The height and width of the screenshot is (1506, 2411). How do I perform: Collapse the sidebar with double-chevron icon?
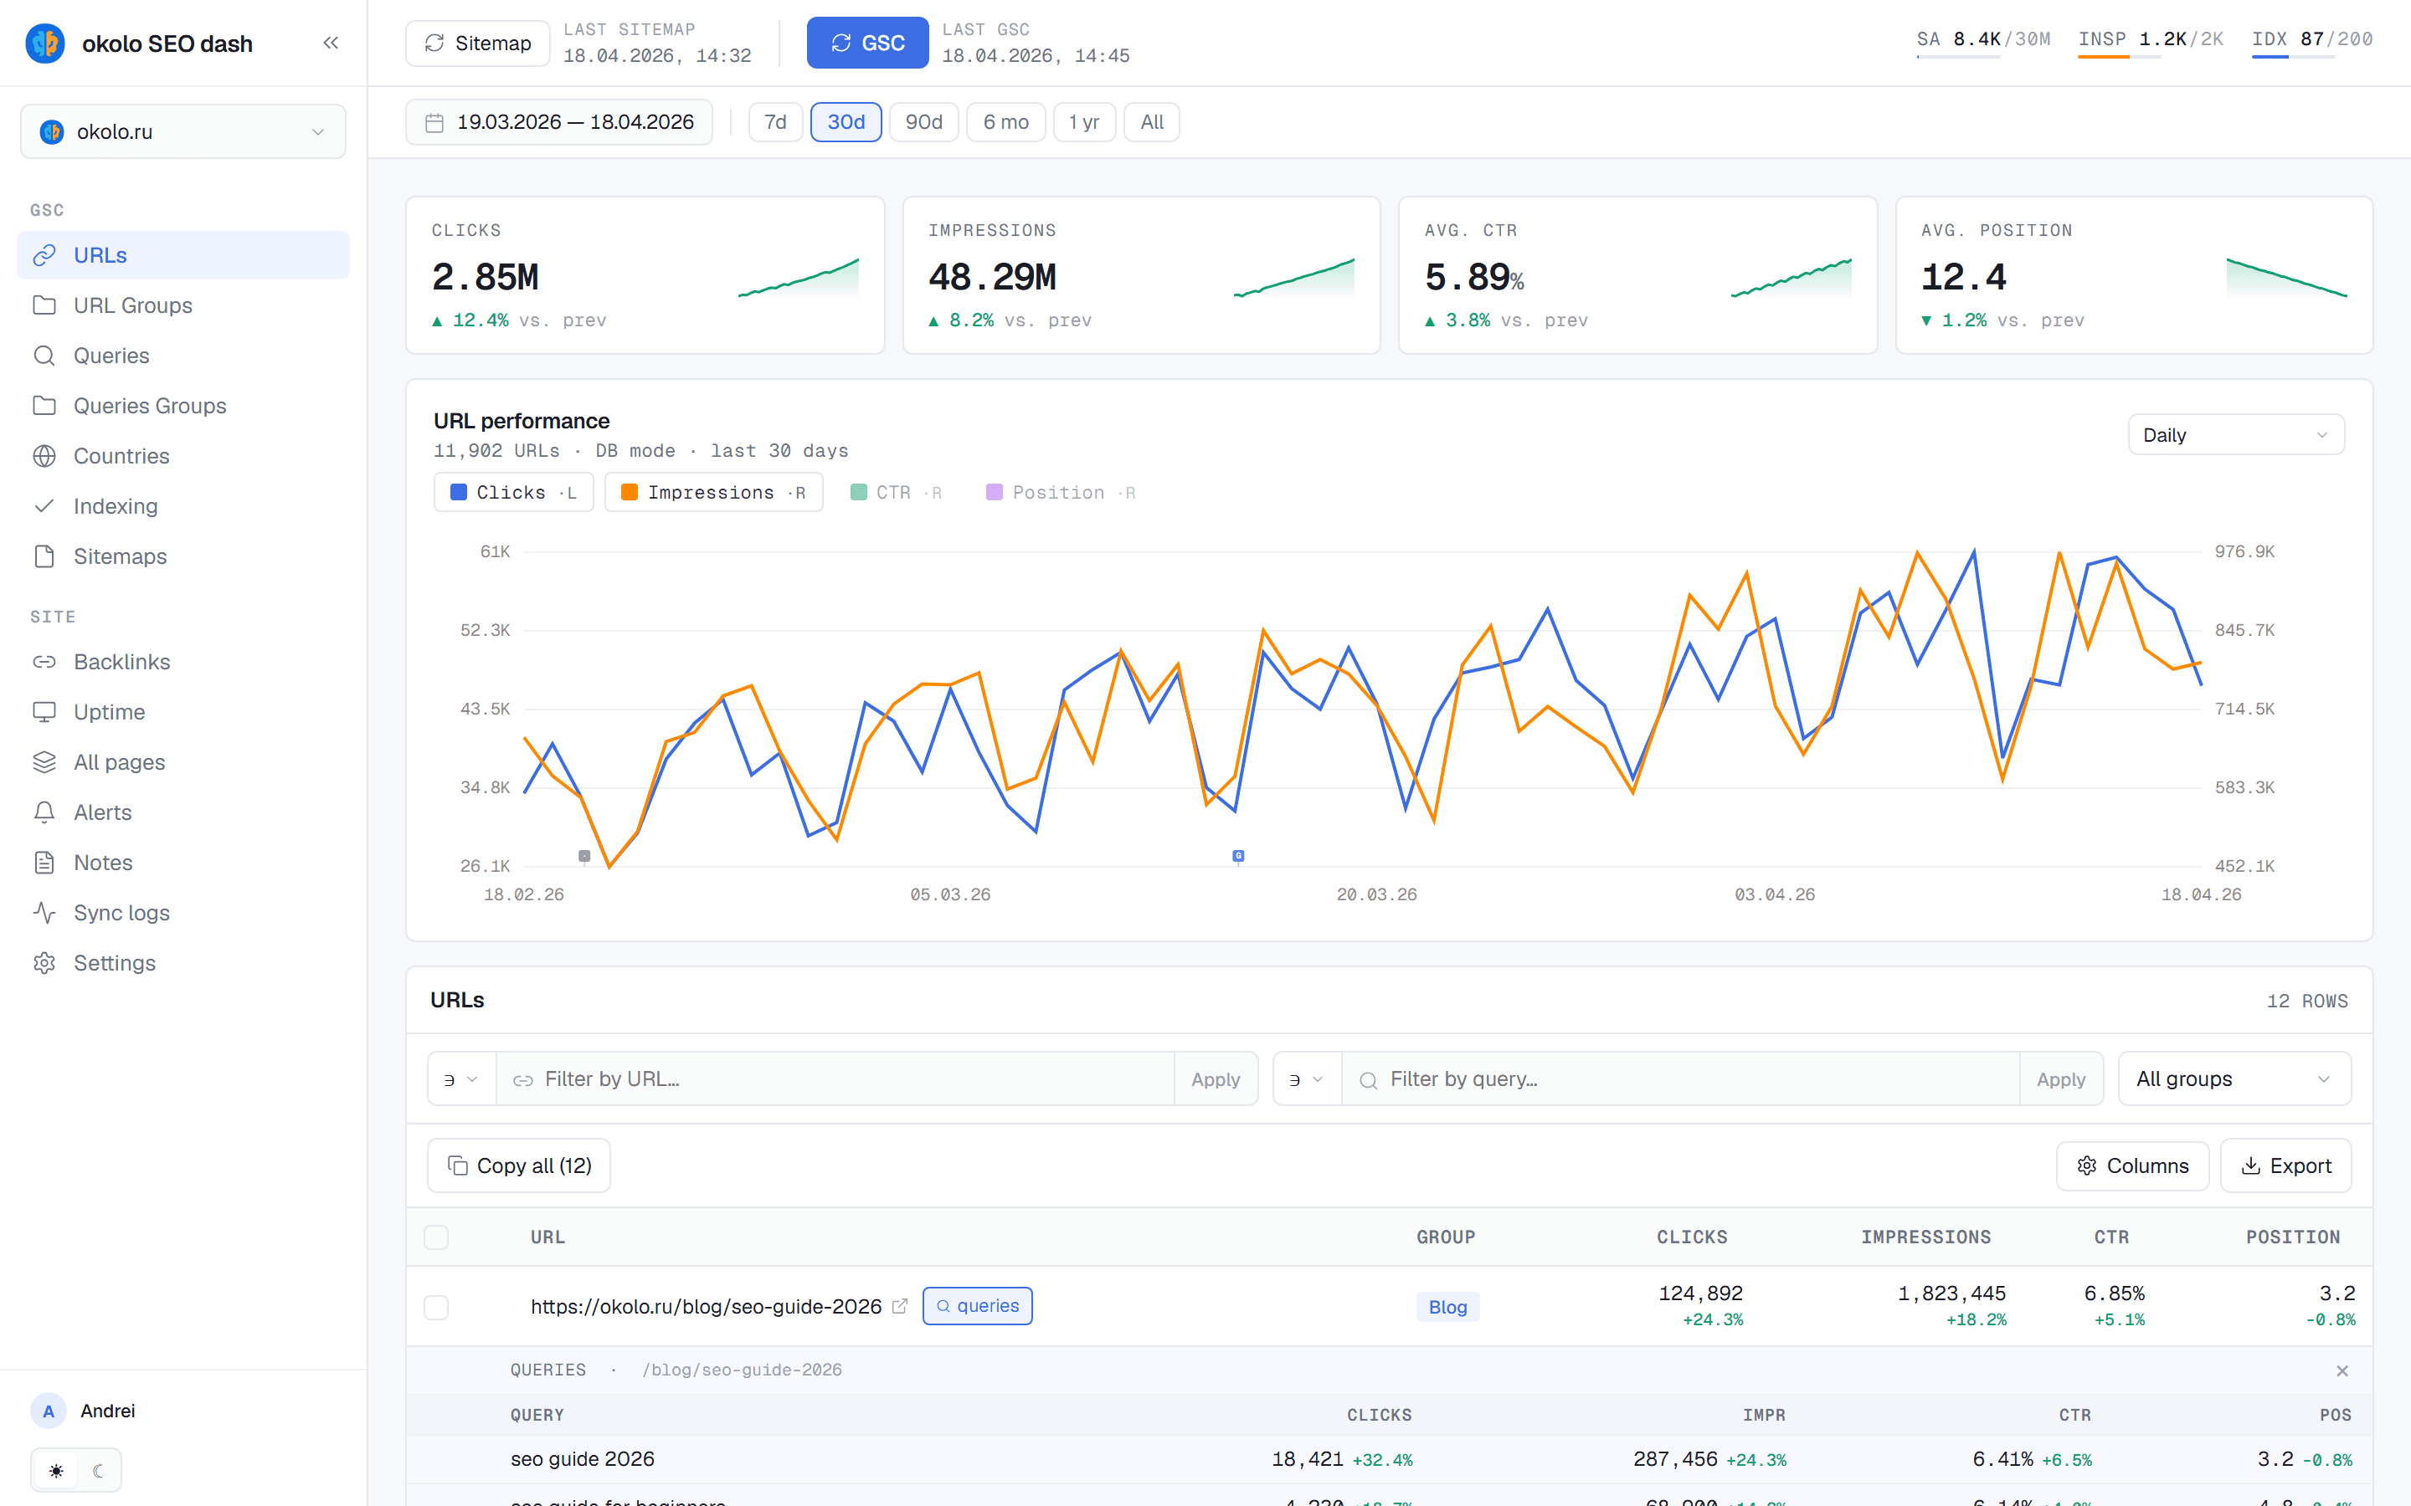[331, 43]
